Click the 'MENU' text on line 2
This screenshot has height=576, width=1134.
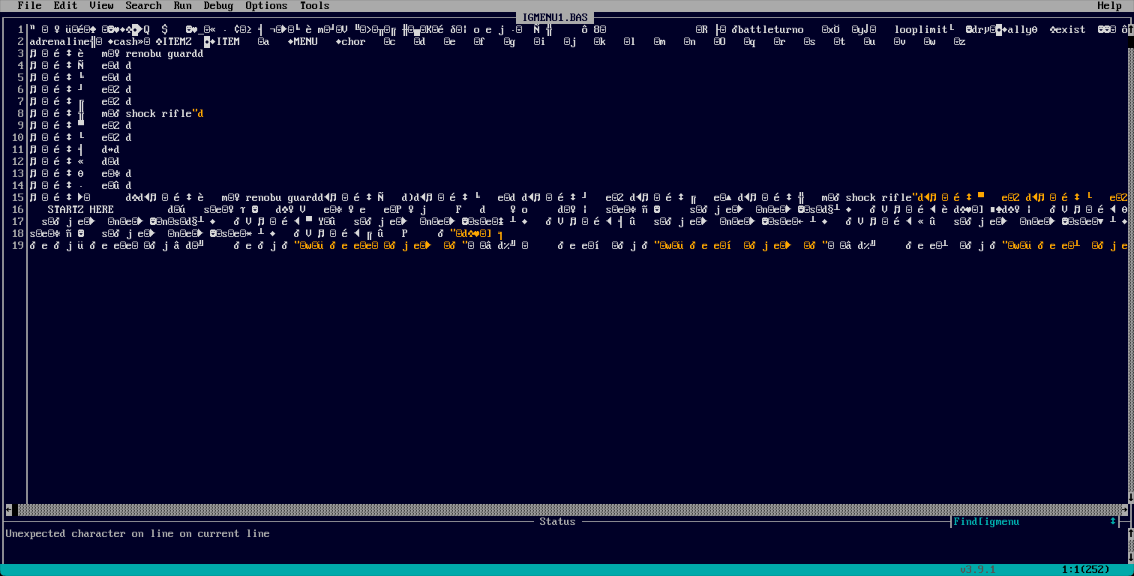click(305, 41)
